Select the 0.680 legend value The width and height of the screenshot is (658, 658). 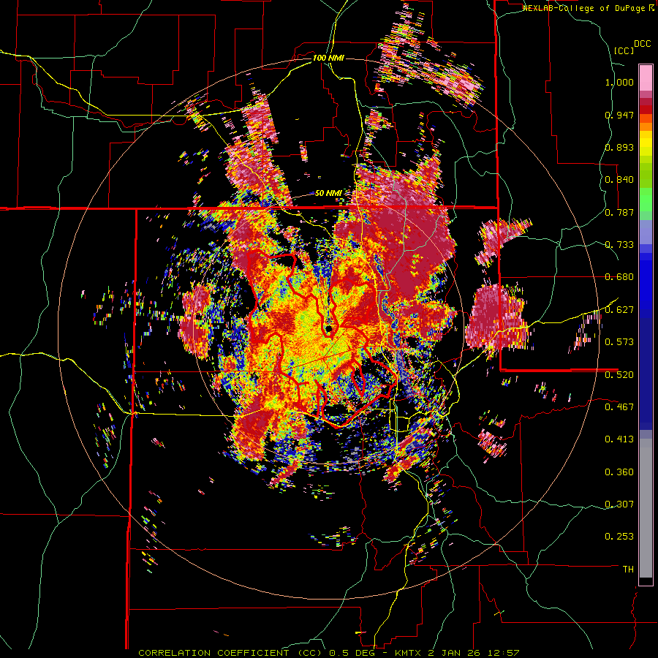(x=619, y=277)
